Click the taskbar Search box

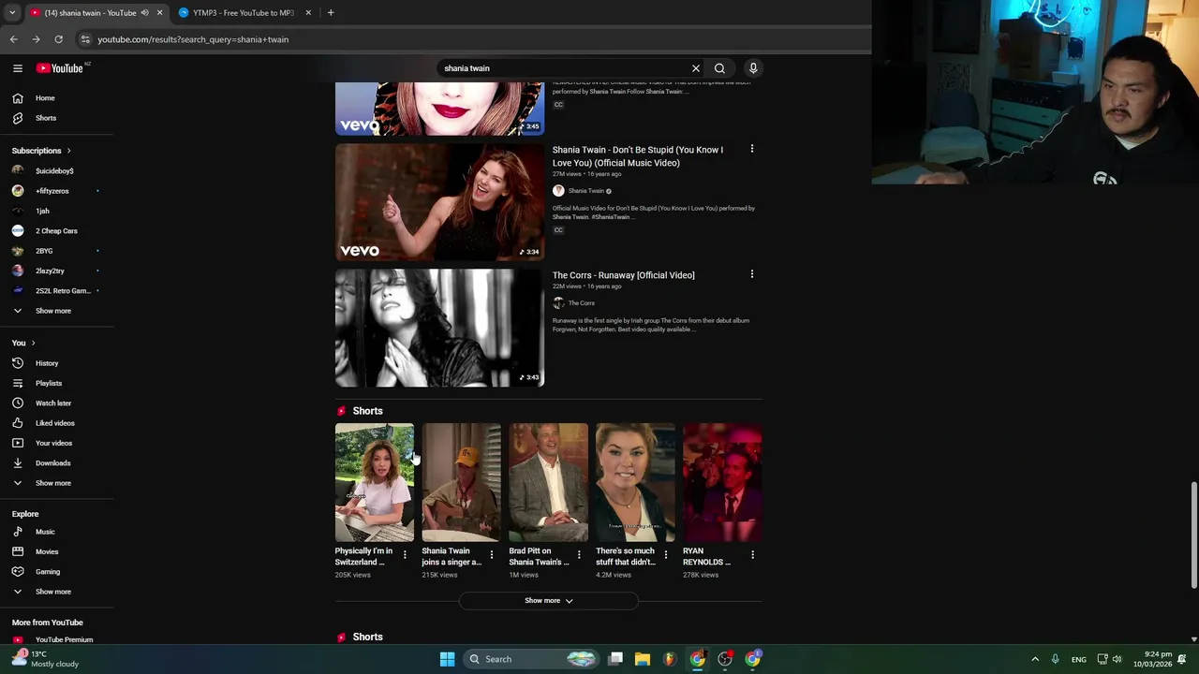531,659
